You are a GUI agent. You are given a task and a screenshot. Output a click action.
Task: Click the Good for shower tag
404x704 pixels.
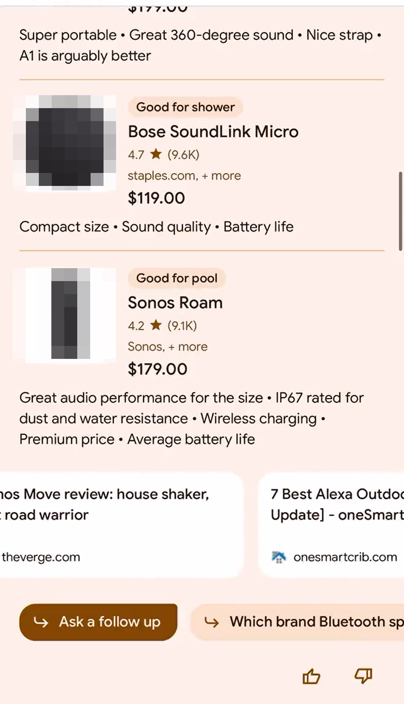[x=185, y=107]
